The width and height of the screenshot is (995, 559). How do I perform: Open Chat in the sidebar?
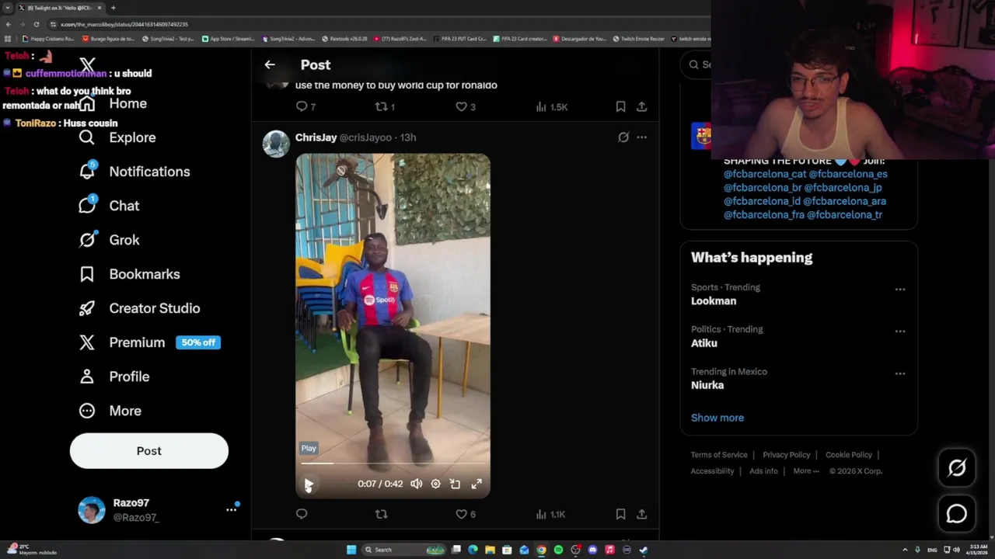(109, 206)
